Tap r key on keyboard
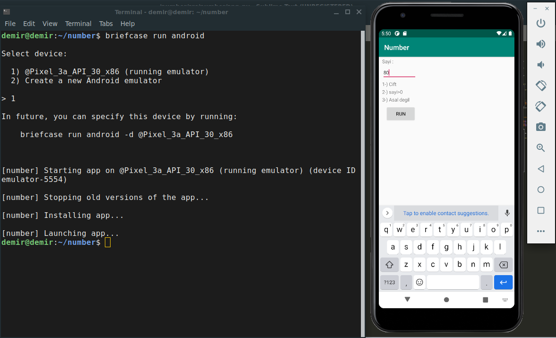556x338 pixels. [x=426, y=229]
